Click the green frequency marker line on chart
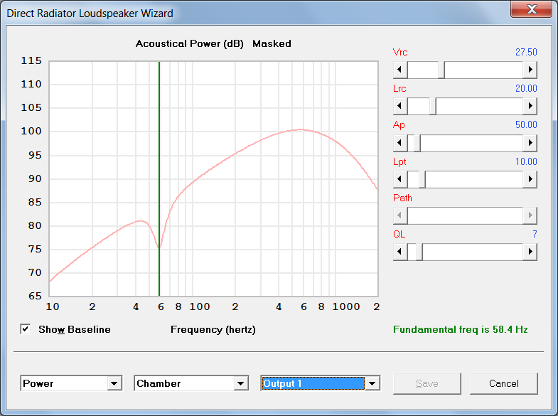This screenshot has height=416, width=558. click(159, 178)
